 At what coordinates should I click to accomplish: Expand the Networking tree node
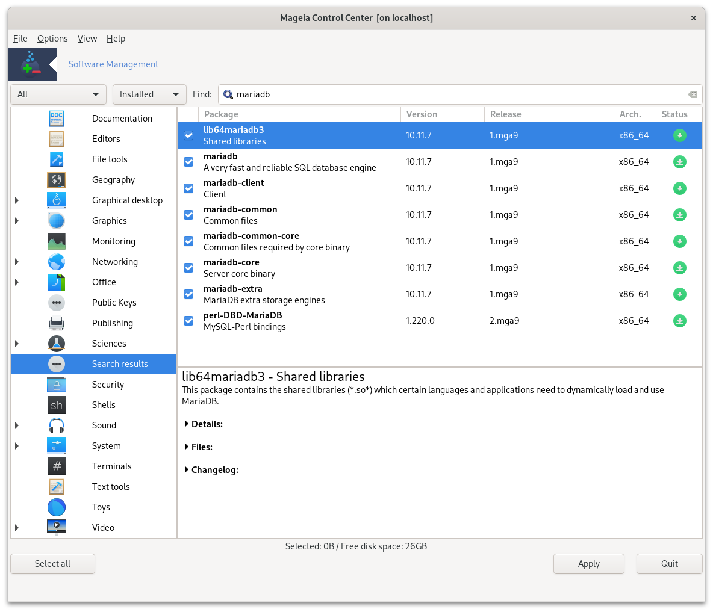(17, 262)
